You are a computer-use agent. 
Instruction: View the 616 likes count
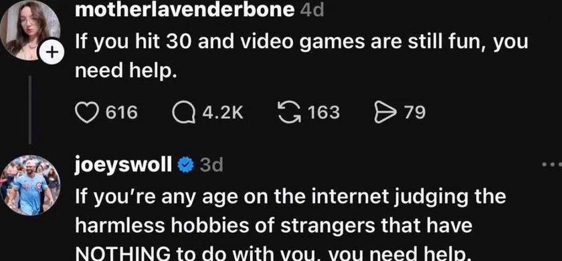[x=122, y=113]
